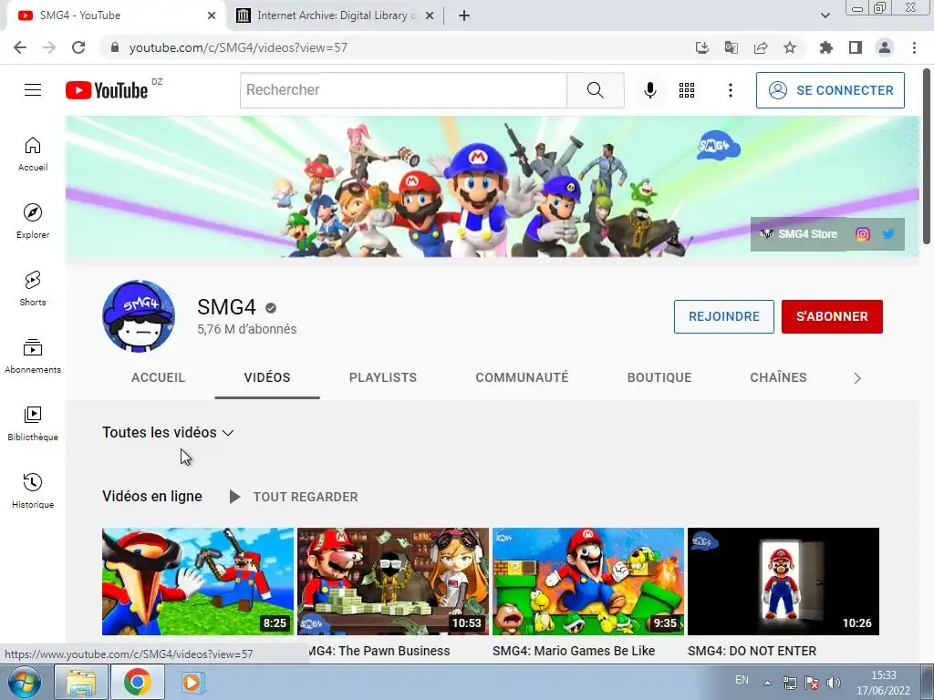Open the 8:25 video thumbnail
Screen dimensions: 934x700
[198, 582]
